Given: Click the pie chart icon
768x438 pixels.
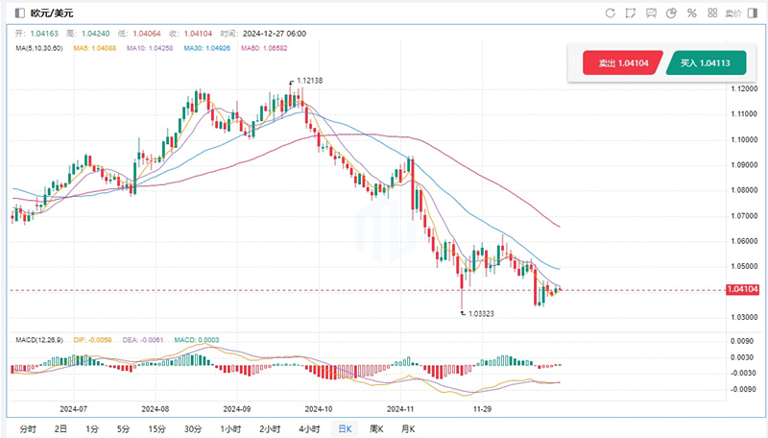Looking at the screenshot, I should [x=672, y=13].
